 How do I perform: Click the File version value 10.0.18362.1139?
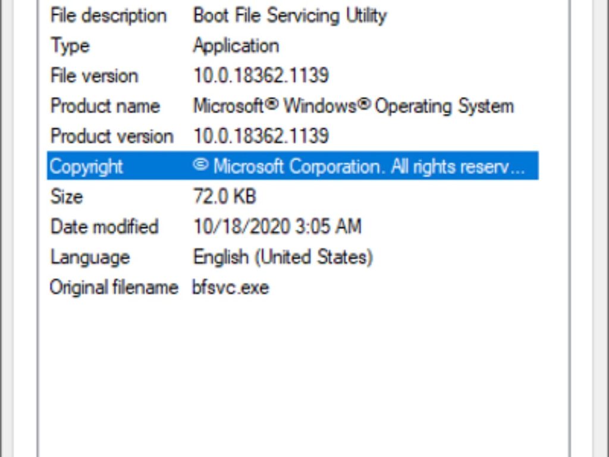coord(260,76)
